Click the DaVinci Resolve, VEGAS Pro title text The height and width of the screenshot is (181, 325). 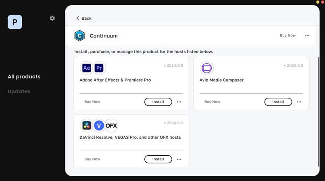[x=130, y=137]
